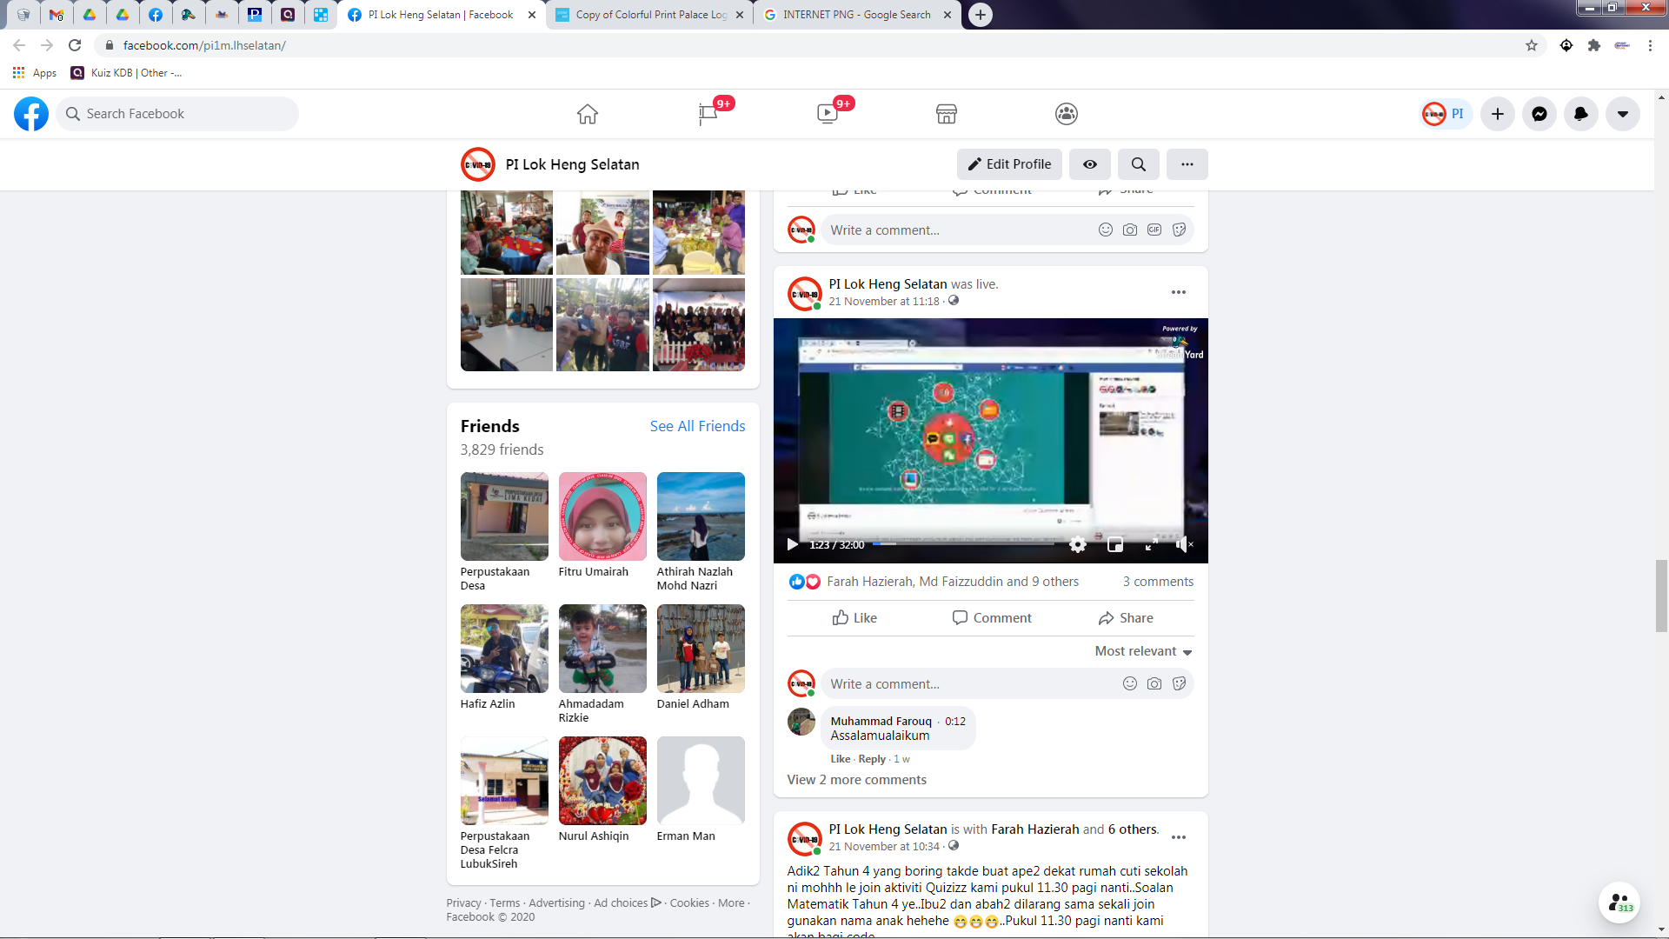Image resolution: width=1669 pixels, height=939 pixels.
Task: Open the live post's three-dot menu
Action: [x=1178, y=292]
